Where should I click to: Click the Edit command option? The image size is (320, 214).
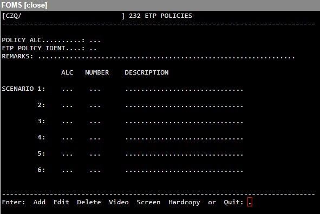click(61, 202)
